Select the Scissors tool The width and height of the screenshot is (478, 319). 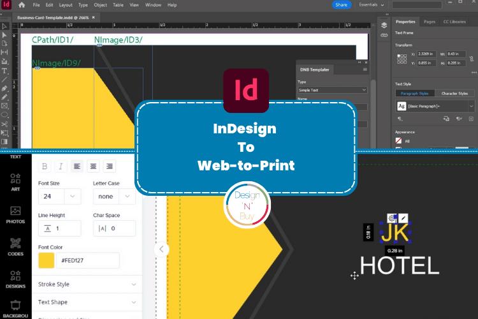(4, 123)
